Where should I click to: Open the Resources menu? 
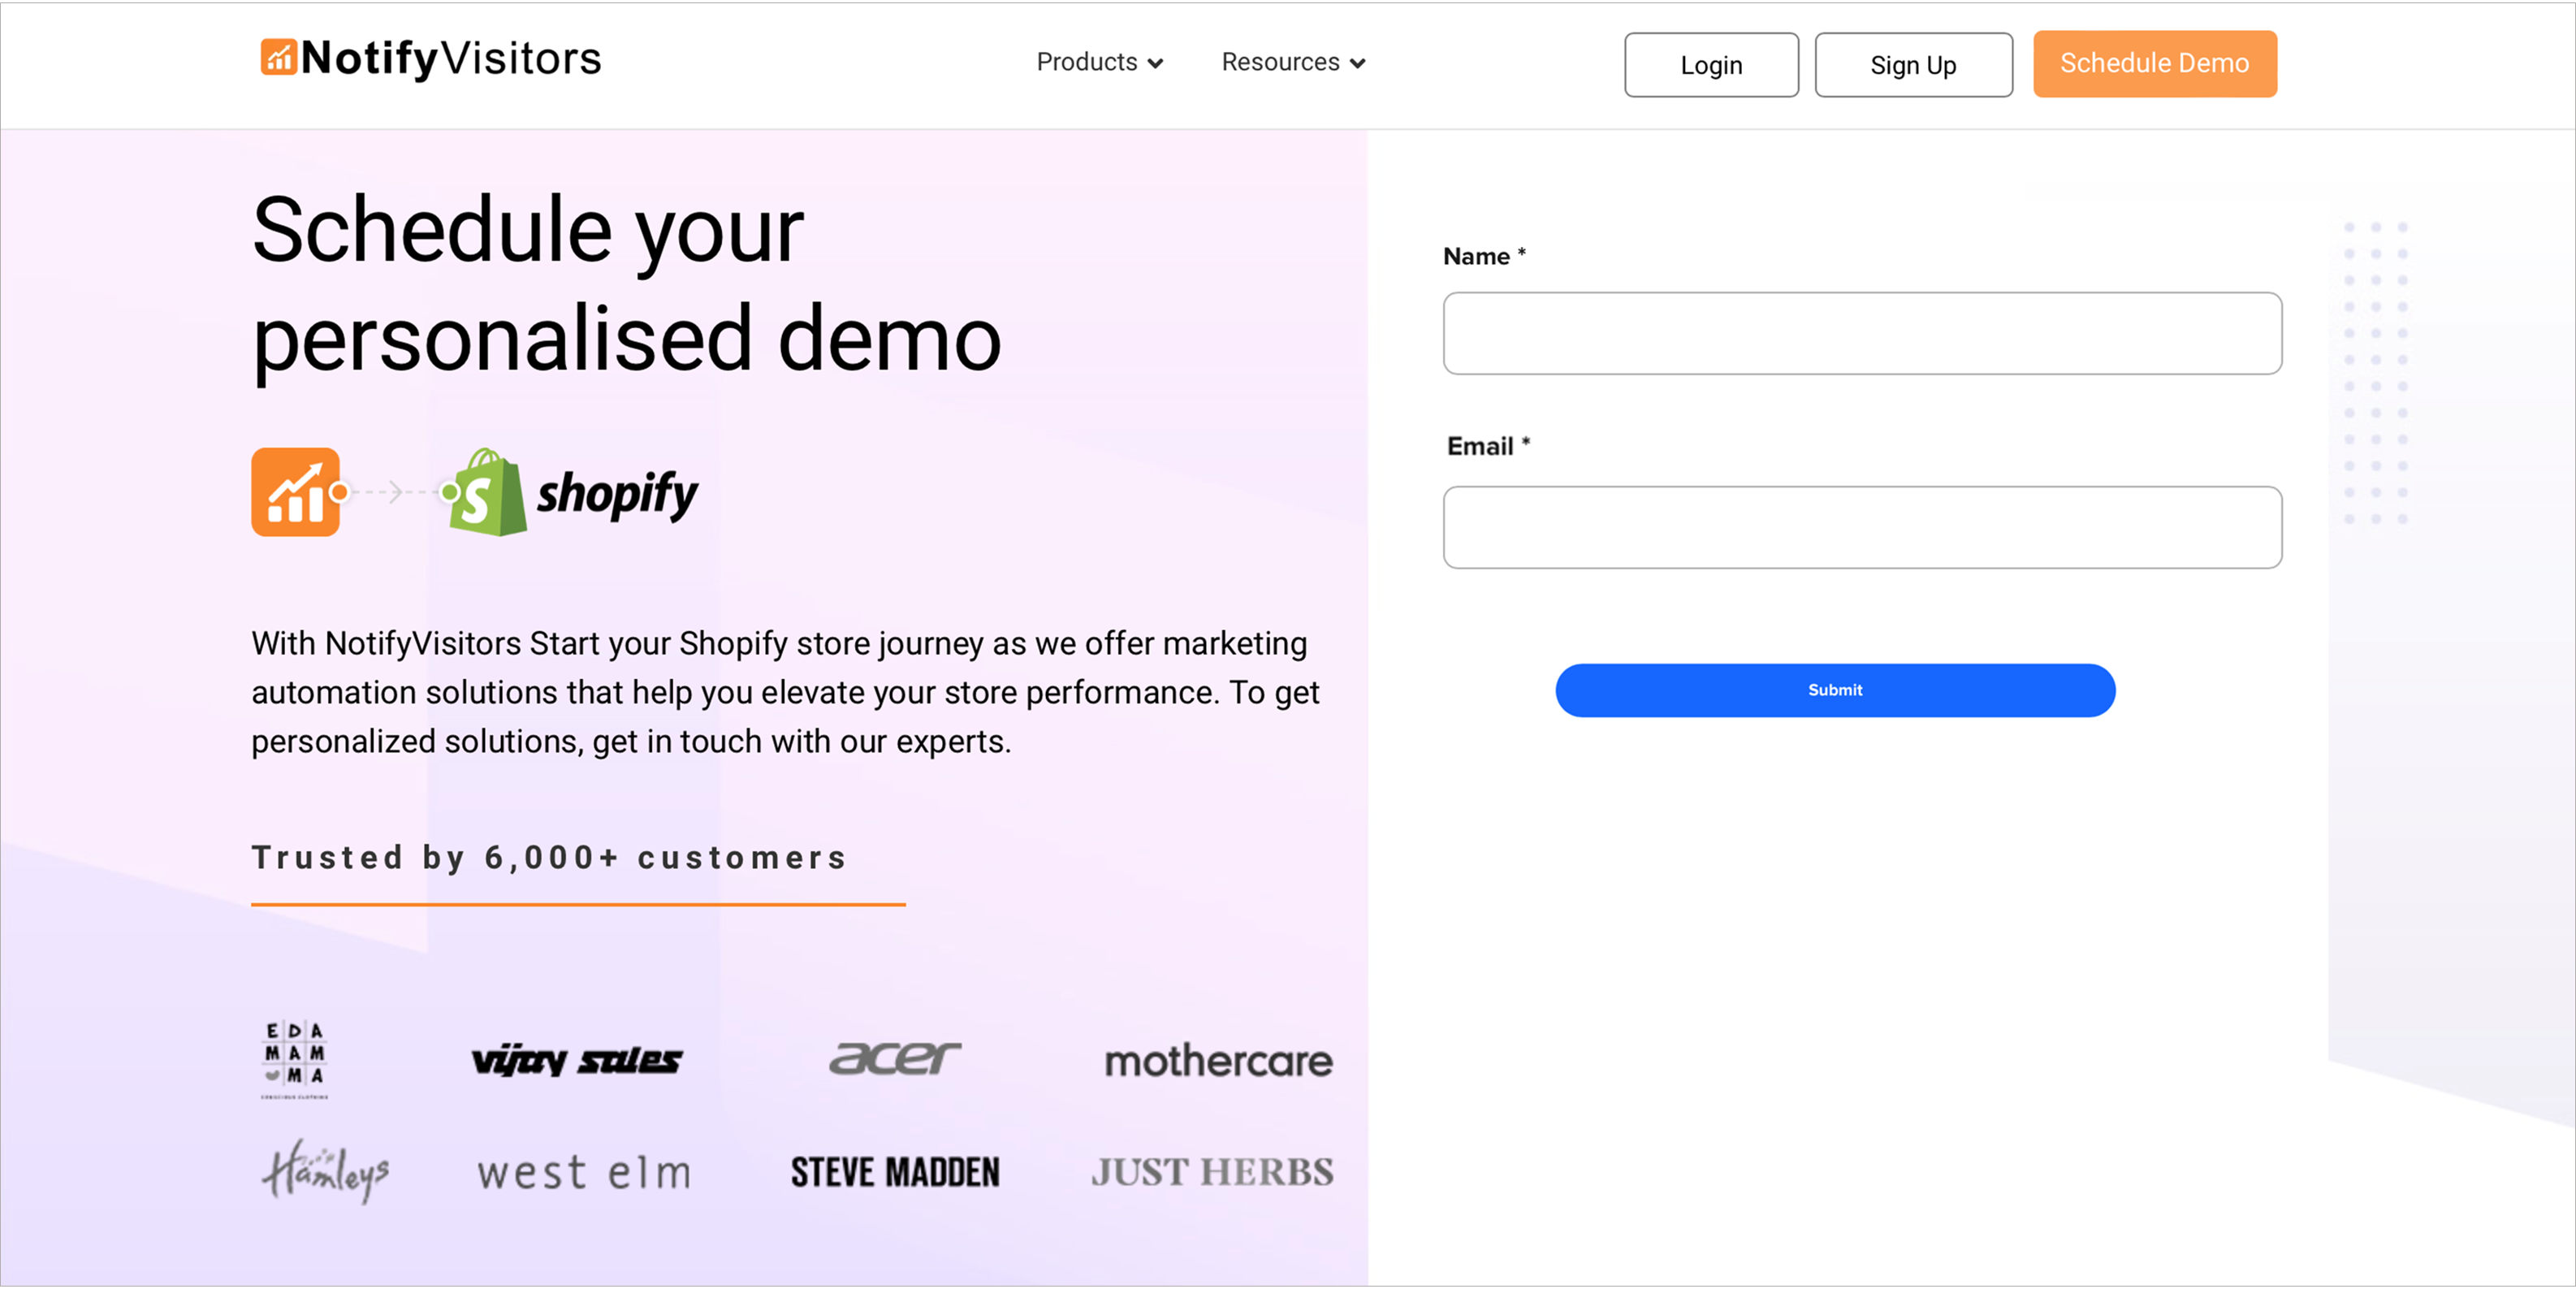pyautogui.click(x=1294, y=62)
